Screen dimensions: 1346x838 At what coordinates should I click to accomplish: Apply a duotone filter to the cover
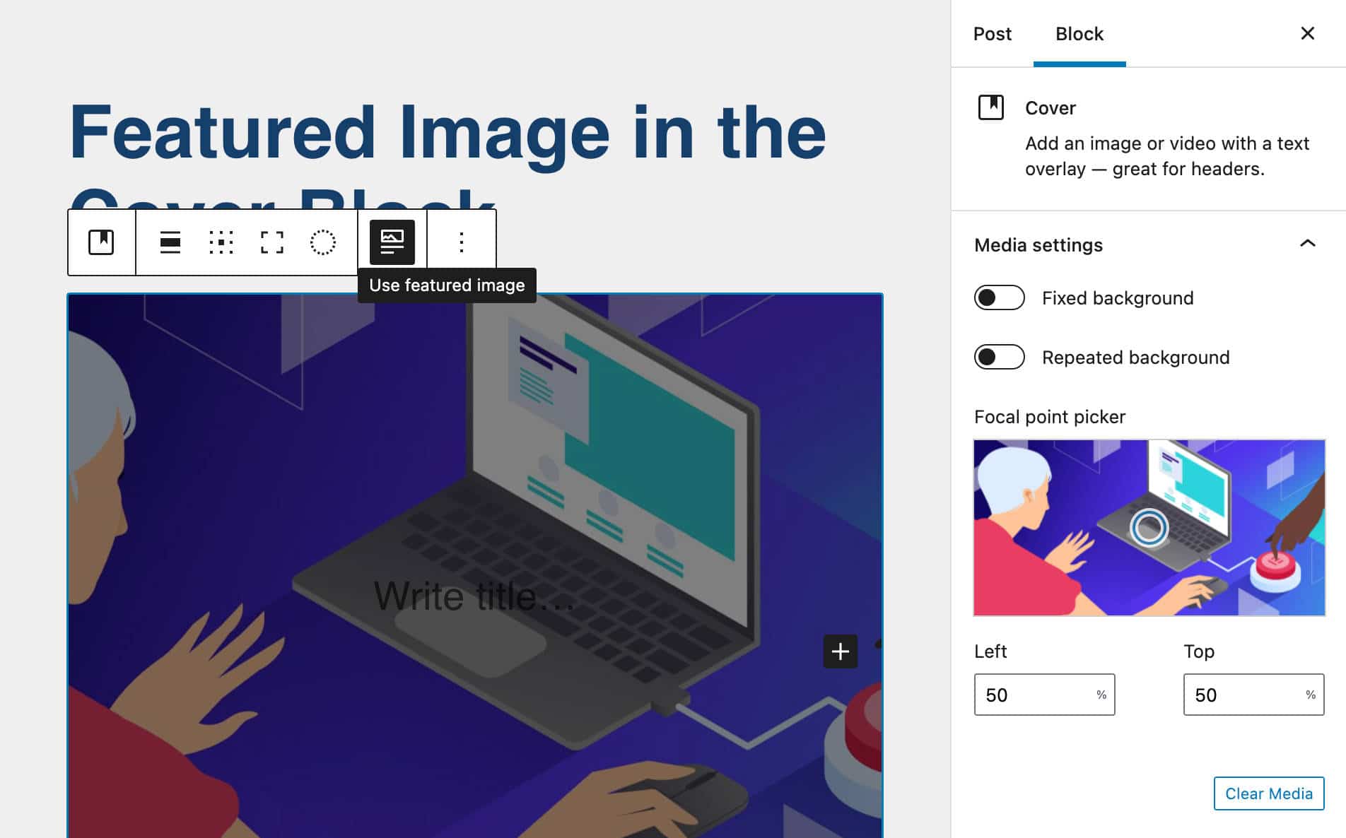323,242
